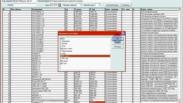Viewport: 183px width, 103px height.
Task: Click the Комплектация... button
Action: tap(113, 5)
